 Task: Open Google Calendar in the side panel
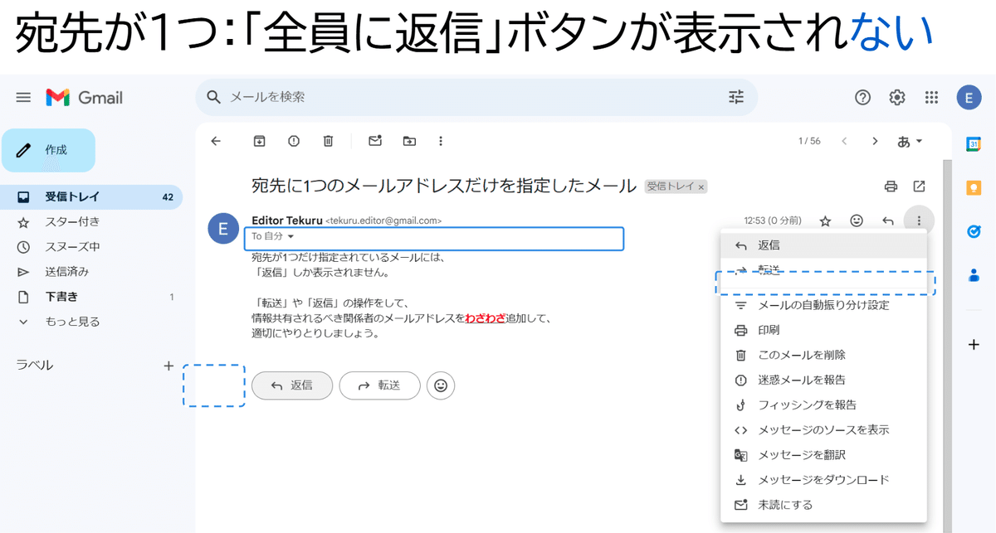[971, 143]
